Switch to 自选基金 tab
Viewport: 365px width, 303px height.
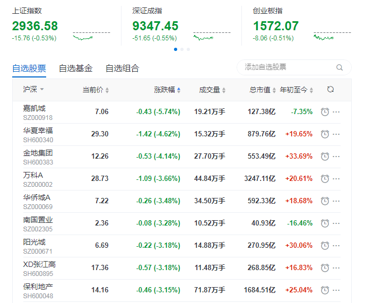click(x=76, y=68)
